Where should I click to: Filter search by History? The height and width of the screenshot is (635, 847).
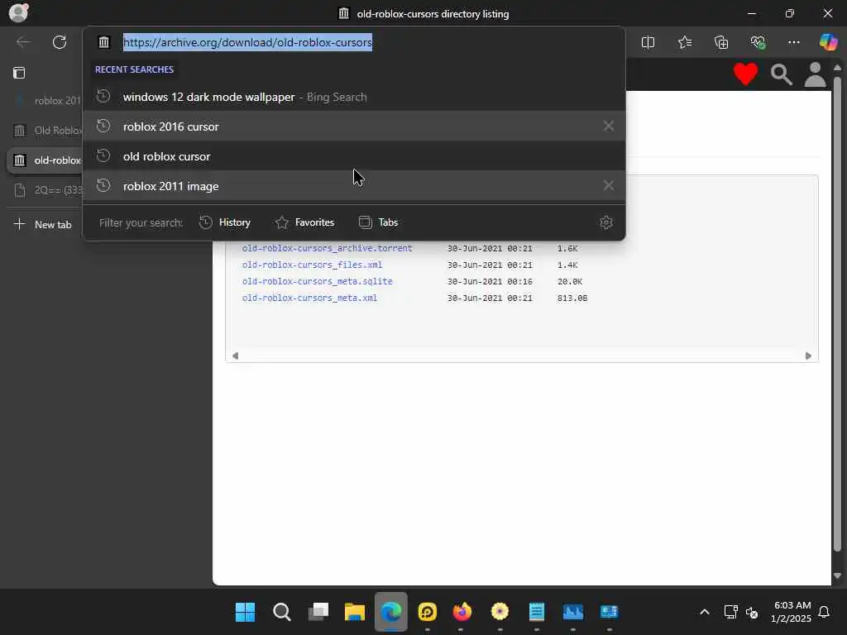point(225,222)
